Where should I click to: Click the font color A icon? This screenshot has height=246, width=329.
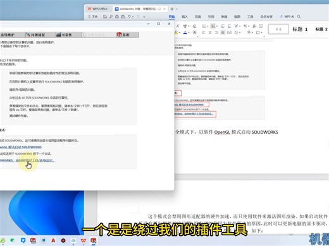pyautogui.click(x=185, y=32)
